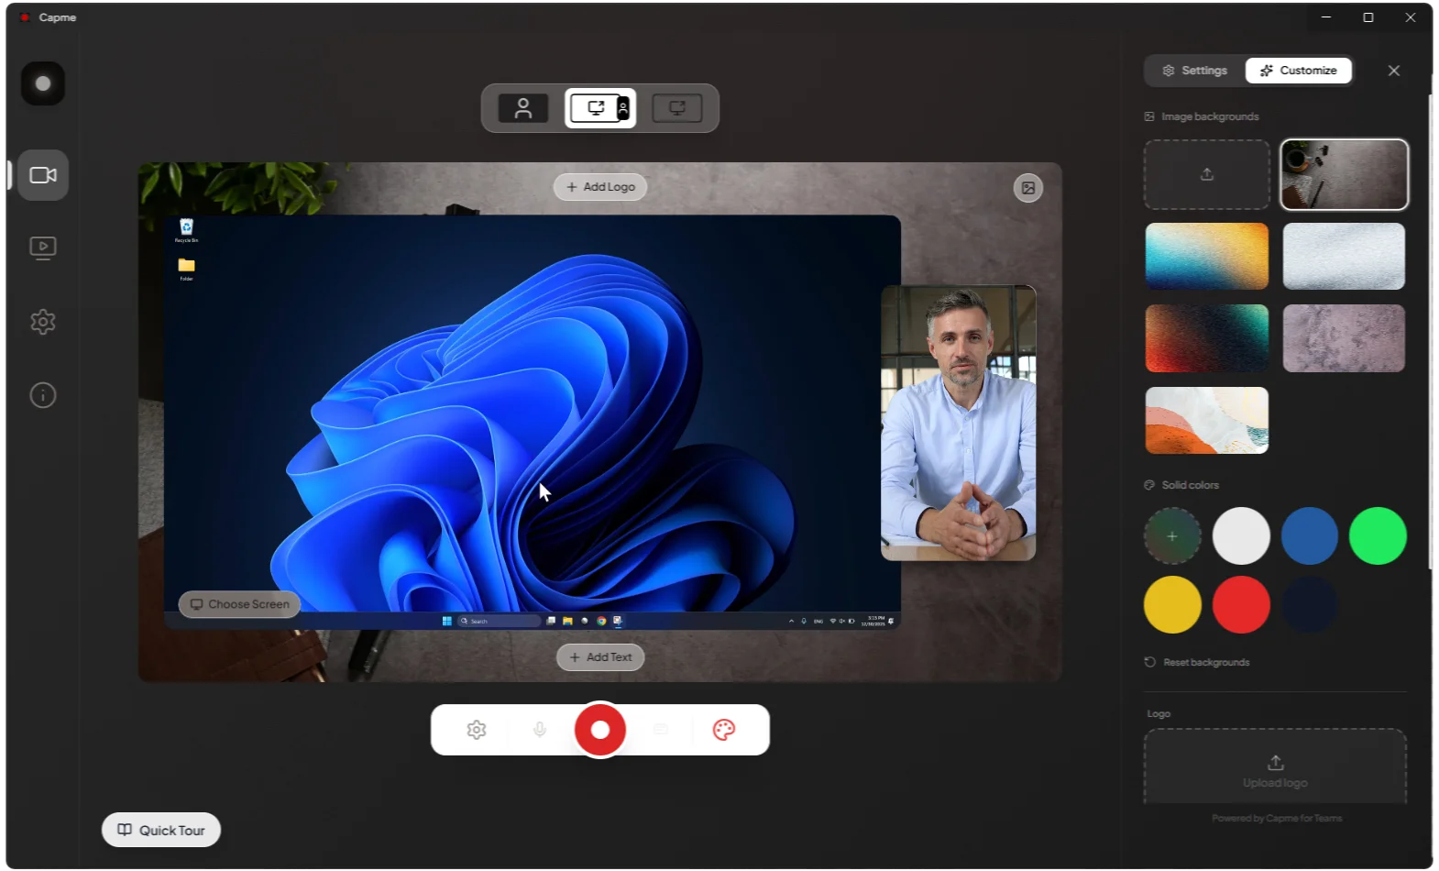Select the dark desk image background
The width and height of the screenshot is (1439, 871).
coord(1344,174)
